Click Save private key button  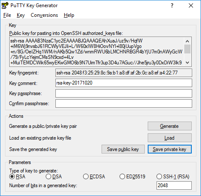[x=170, y=149]
